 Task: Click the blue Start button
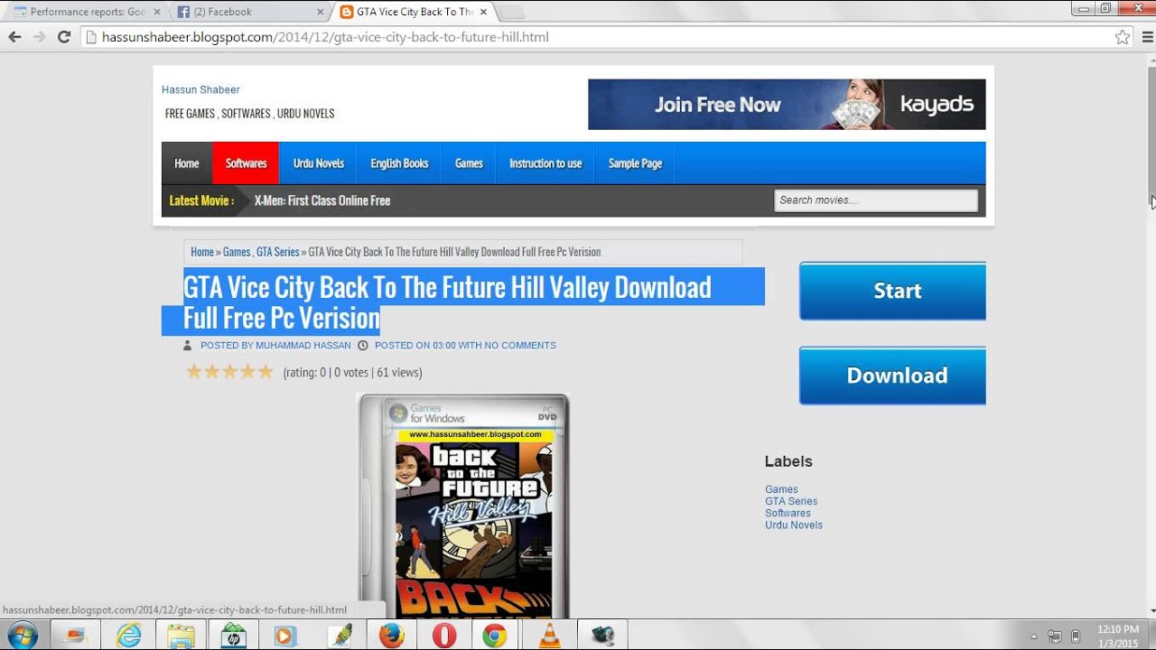click(x=892, y=291)
